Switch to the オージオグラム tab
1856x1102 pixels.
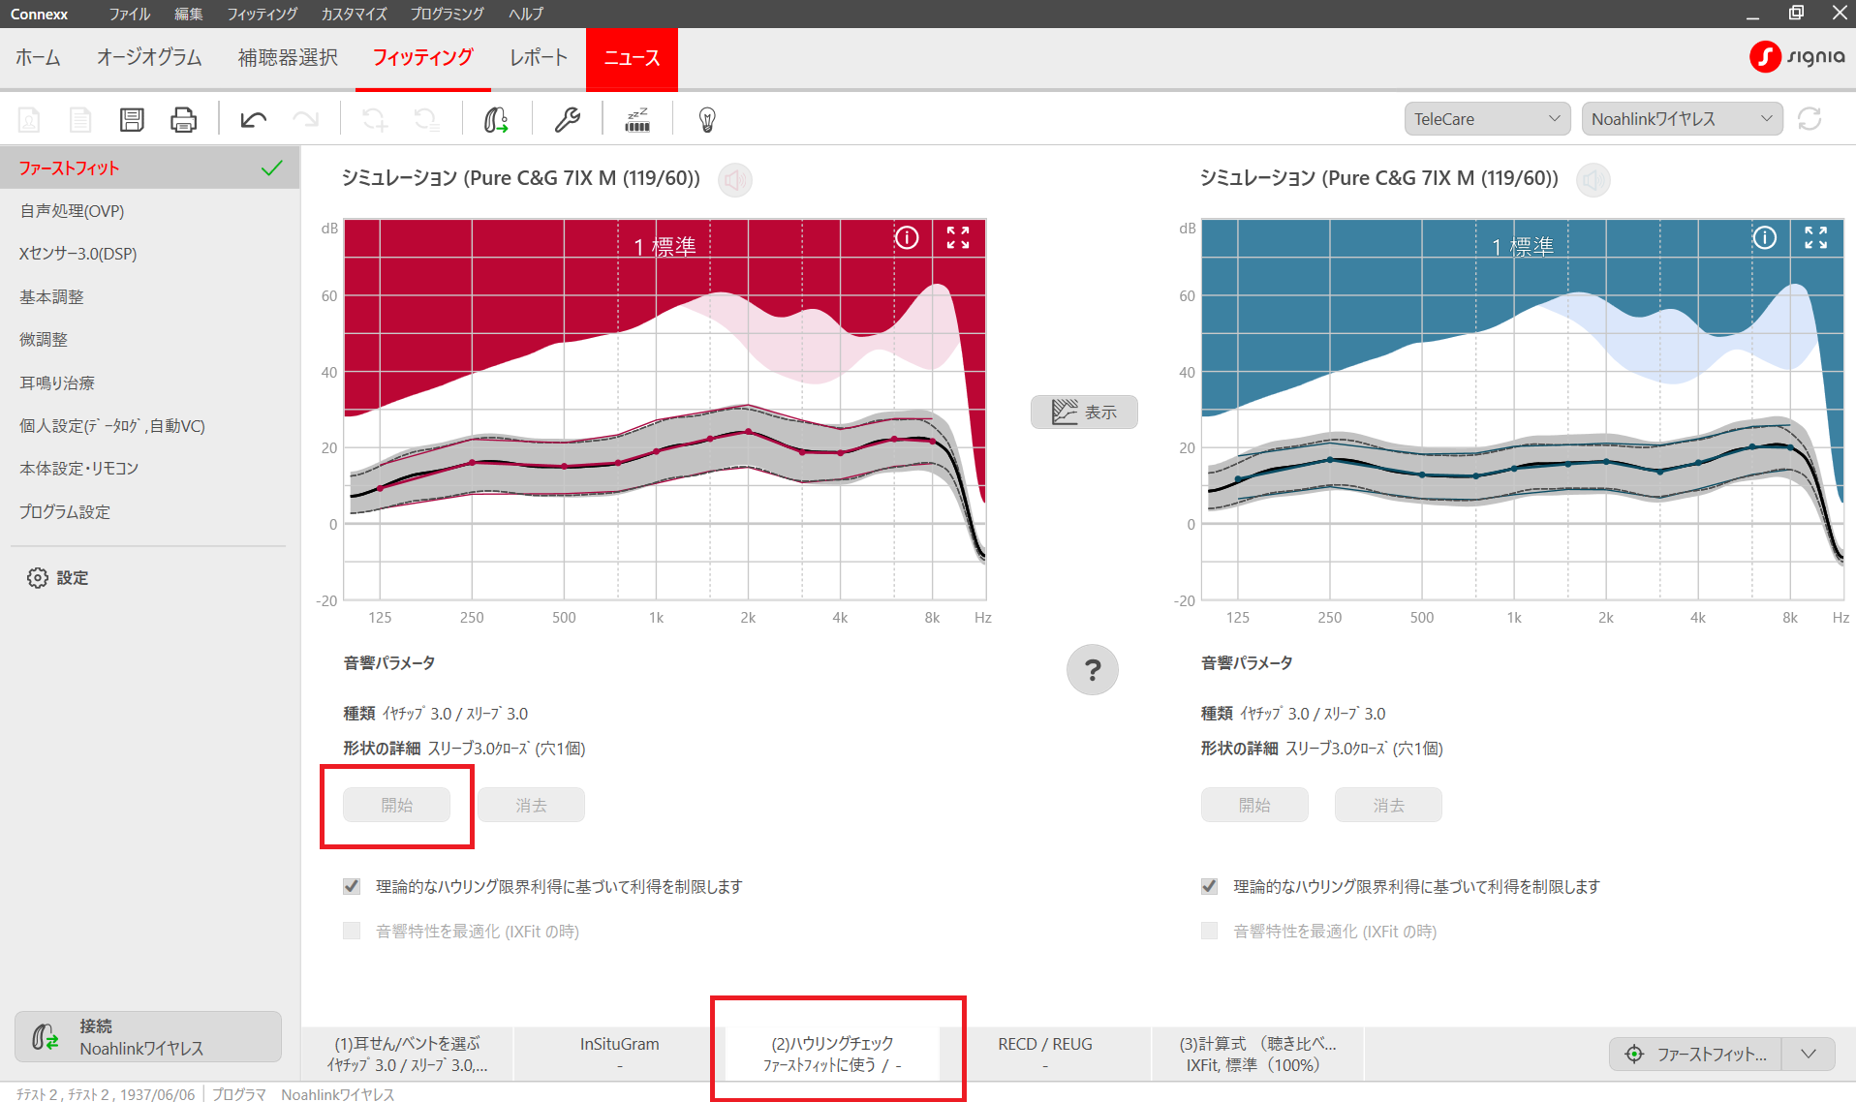point(149,58)
